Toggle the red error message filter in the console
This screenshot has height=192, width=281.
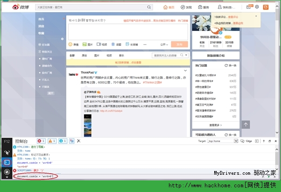pyautogui.click(x=41, y=141)
